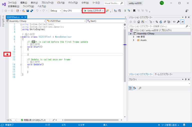The height and width of the screenshot is (127, 192).
Task: Click the alphabetical sort icon in Properties panel
Action: coord(135,88)
